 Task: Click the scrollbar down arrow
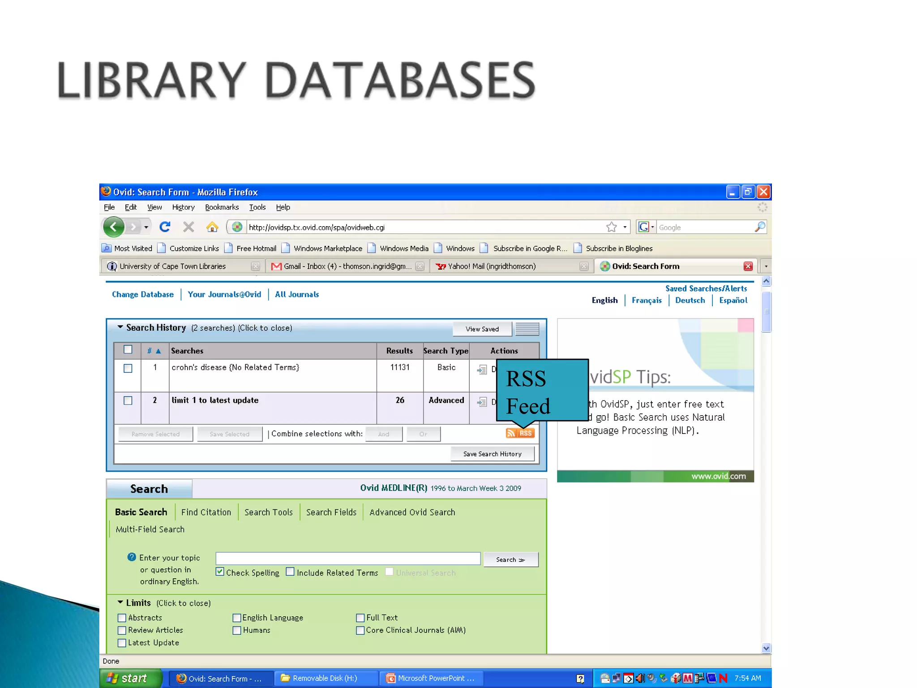(x=766, y=648)
